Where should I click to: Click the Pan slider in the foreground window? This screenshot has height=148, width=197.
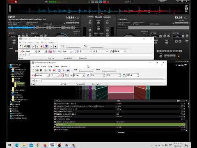tap(109, 71)
